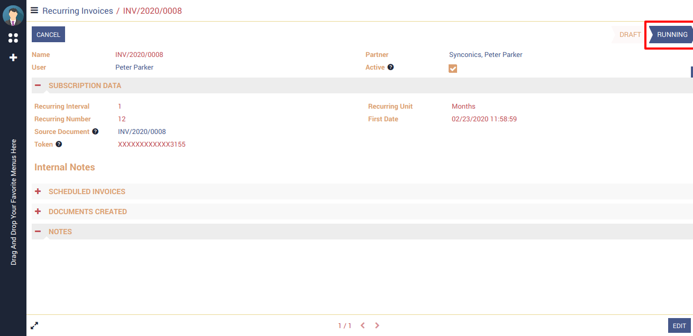
Task: Click the user avatar profile icon
Action: coord(13,15)
